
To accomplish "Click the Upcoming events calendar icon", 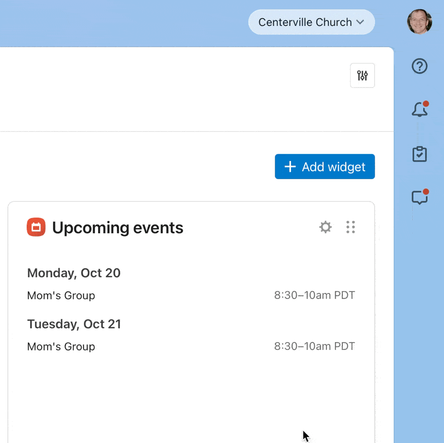I will (x=36, y=227).
